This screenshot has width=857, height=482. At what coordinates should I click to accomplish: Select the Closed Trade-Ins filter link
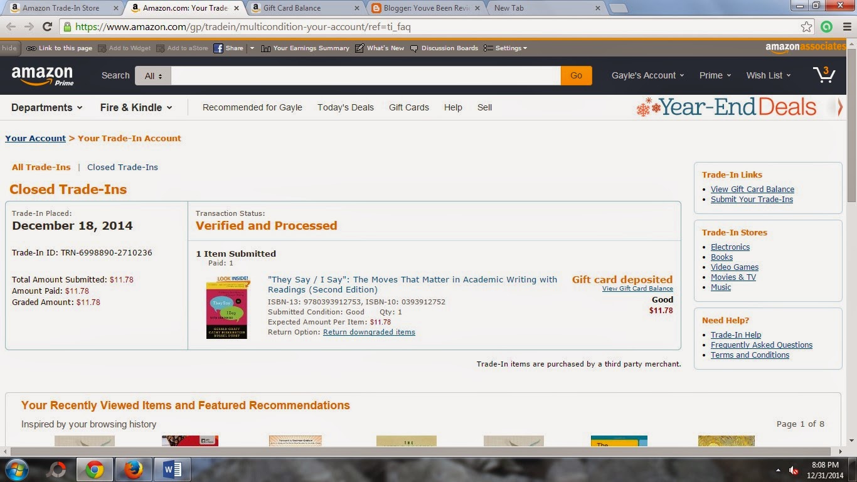[122, 167]
